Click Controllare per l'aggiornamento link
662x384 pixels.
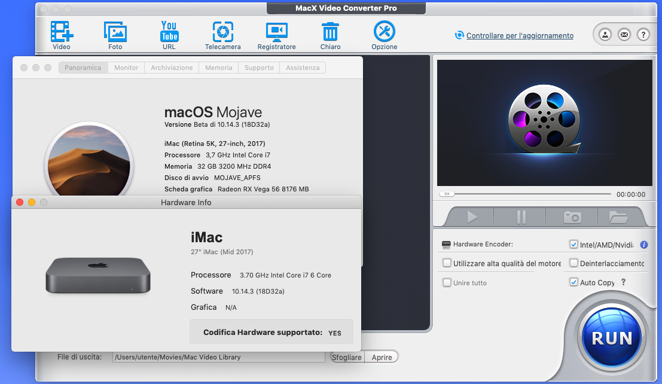tap(520, 35)
